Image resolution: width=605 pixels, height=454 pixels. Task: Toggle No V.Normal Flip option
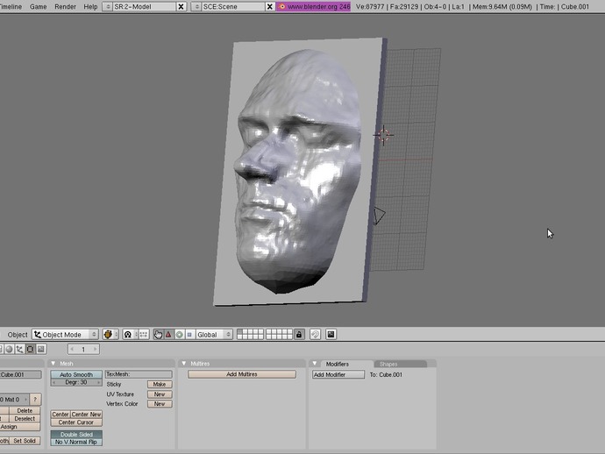point(75,442)
